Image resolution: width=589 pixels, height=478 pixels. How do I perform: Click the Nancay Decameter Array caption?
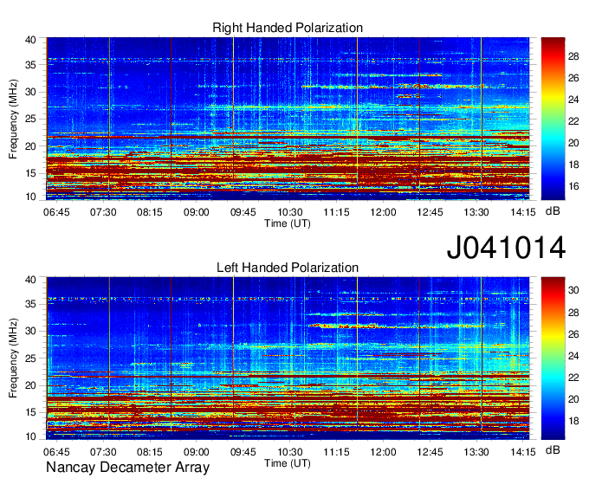[127, 468]
